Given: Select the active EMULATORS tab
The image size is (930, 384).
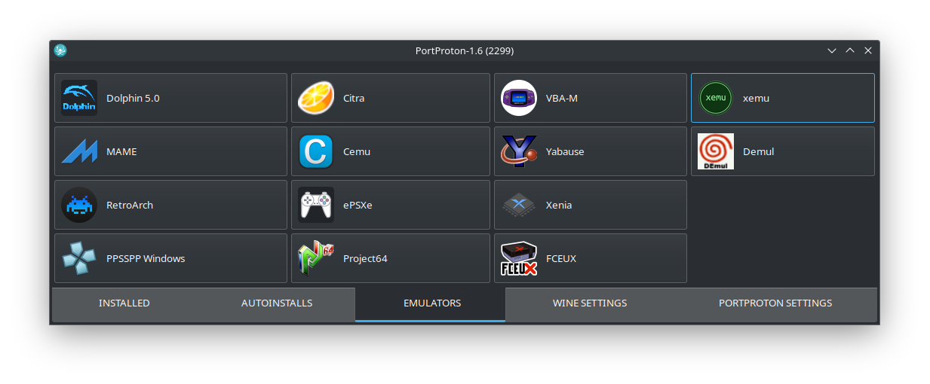Looking at the screenshot, I should coord(432,303).
